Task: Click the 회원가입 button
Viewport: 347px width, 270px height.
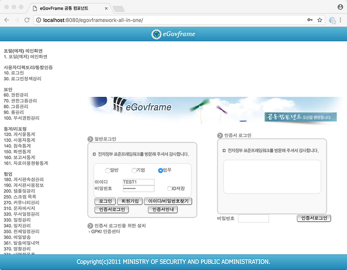Action: [130, 201]
